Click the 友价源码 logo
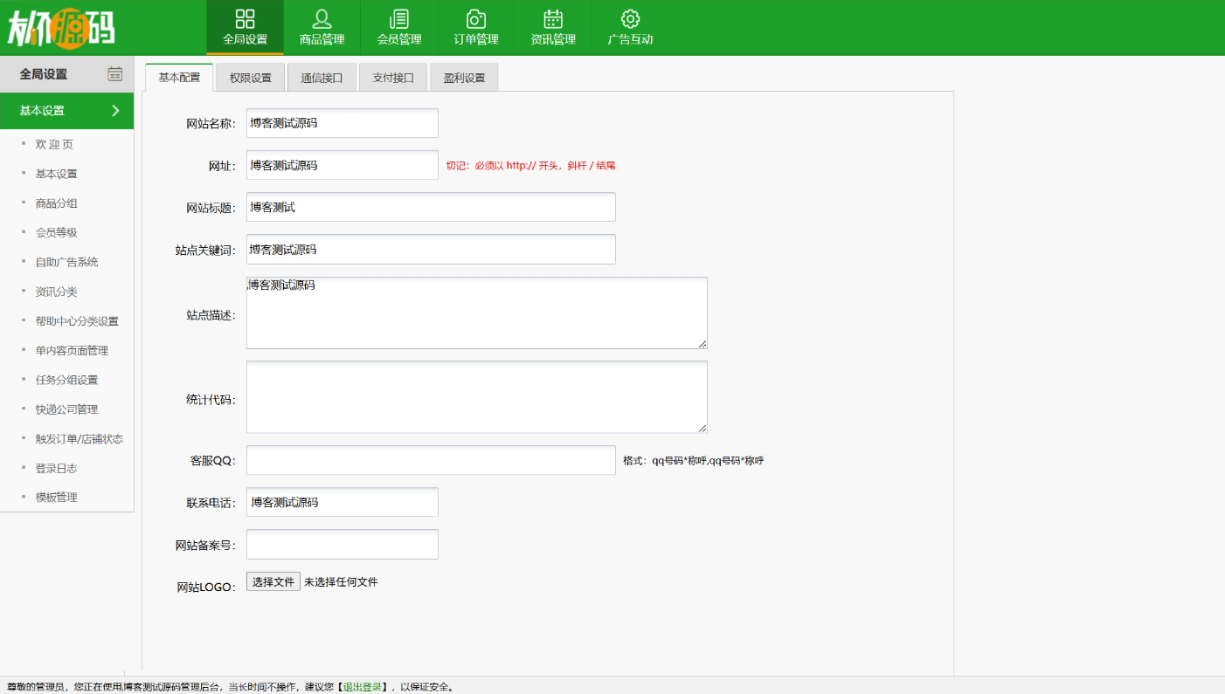This screenshot has width=1225, height=694. click(61, 29)
